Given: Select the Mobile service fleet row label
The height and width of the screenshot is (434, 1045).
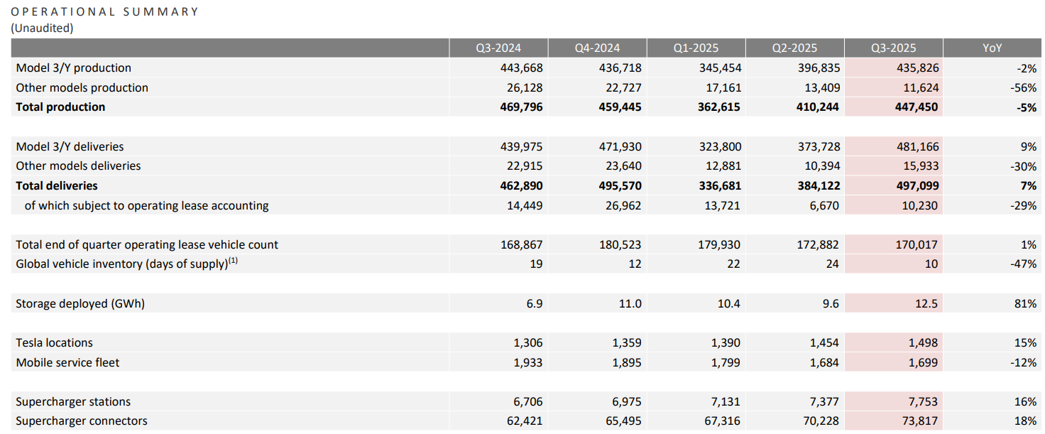Looking at the screenshot, I should [67, 362].
